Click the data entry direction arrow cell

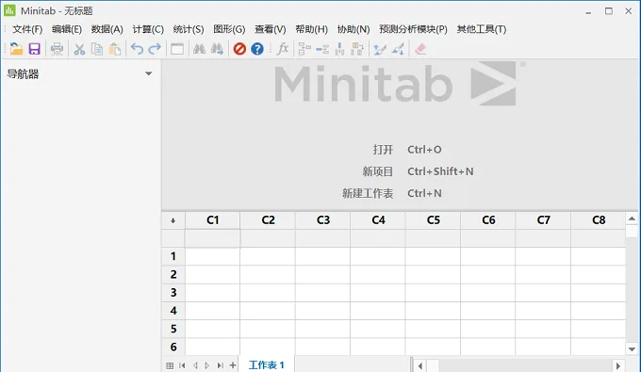[x=173, y=220]
